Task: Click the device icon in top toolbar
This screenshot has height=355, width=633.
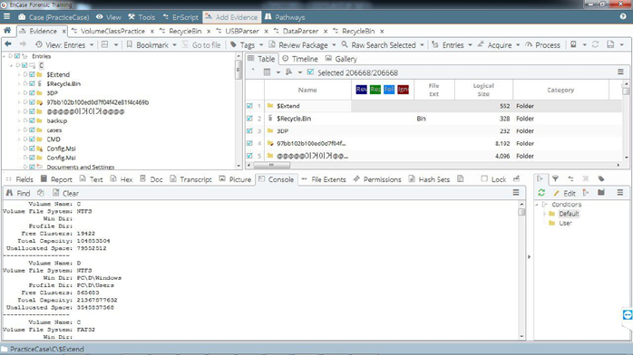Action: [x=573, y=44]
